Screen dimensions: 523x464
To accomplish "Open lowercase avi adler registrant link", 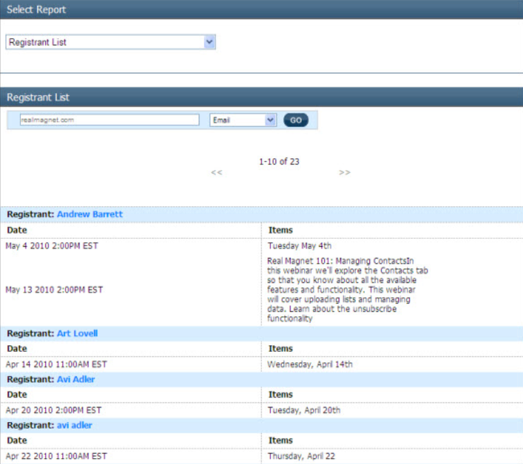I will (74, 425).
